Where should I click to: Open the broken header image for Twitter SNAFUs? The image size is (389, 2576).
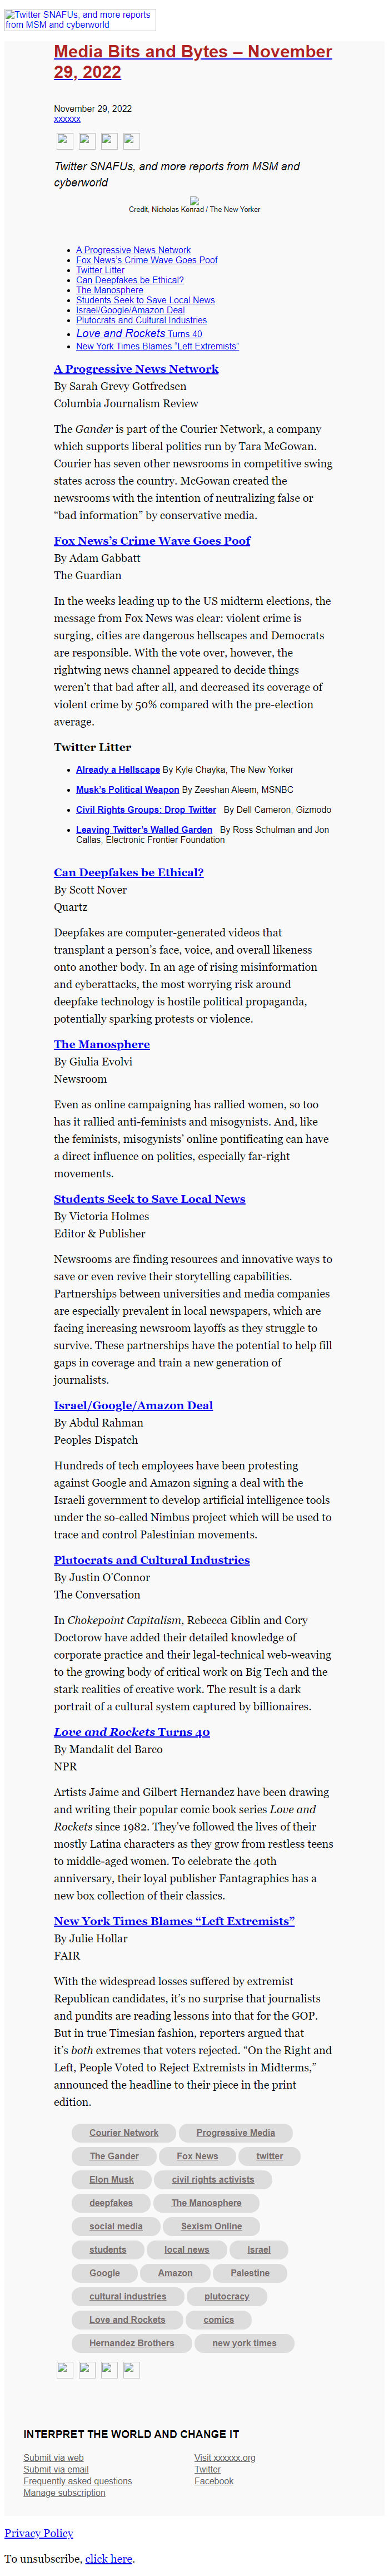tap(80, 20)
